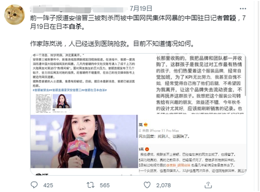Click the blue hashtag line in screenshot
This screenshot has height=192, width=260.
[x=69, y=90]
